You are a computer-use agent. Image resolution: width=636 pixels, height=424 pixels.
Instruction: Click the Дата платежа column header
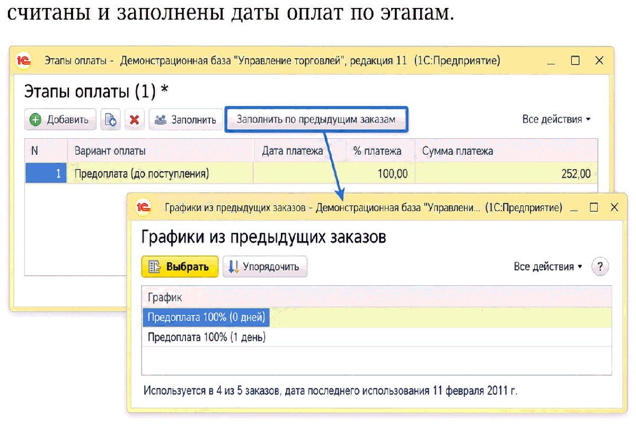[x=300, y=151]
